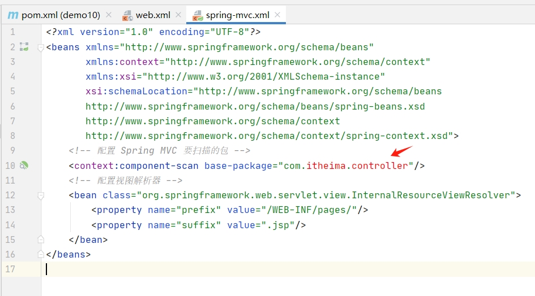Image resolution: width=535 pixels, height=296 pixels.
Task: Click the component-scan gutter icon on line 10
Action: (24, 166)
